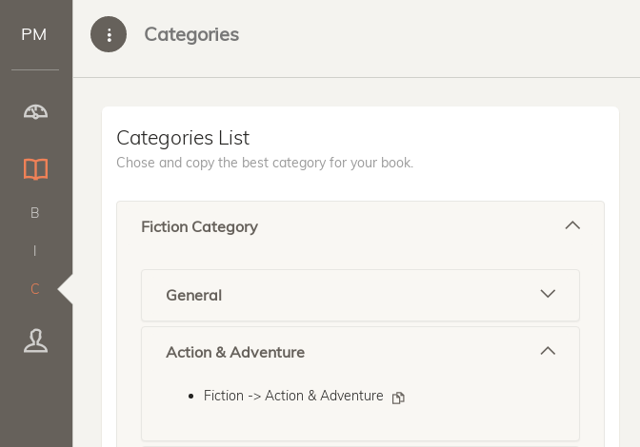The height and width of the screenshot is (447, 640).
Task: Open the dashboard gauge icon
Action: (35, 112)
